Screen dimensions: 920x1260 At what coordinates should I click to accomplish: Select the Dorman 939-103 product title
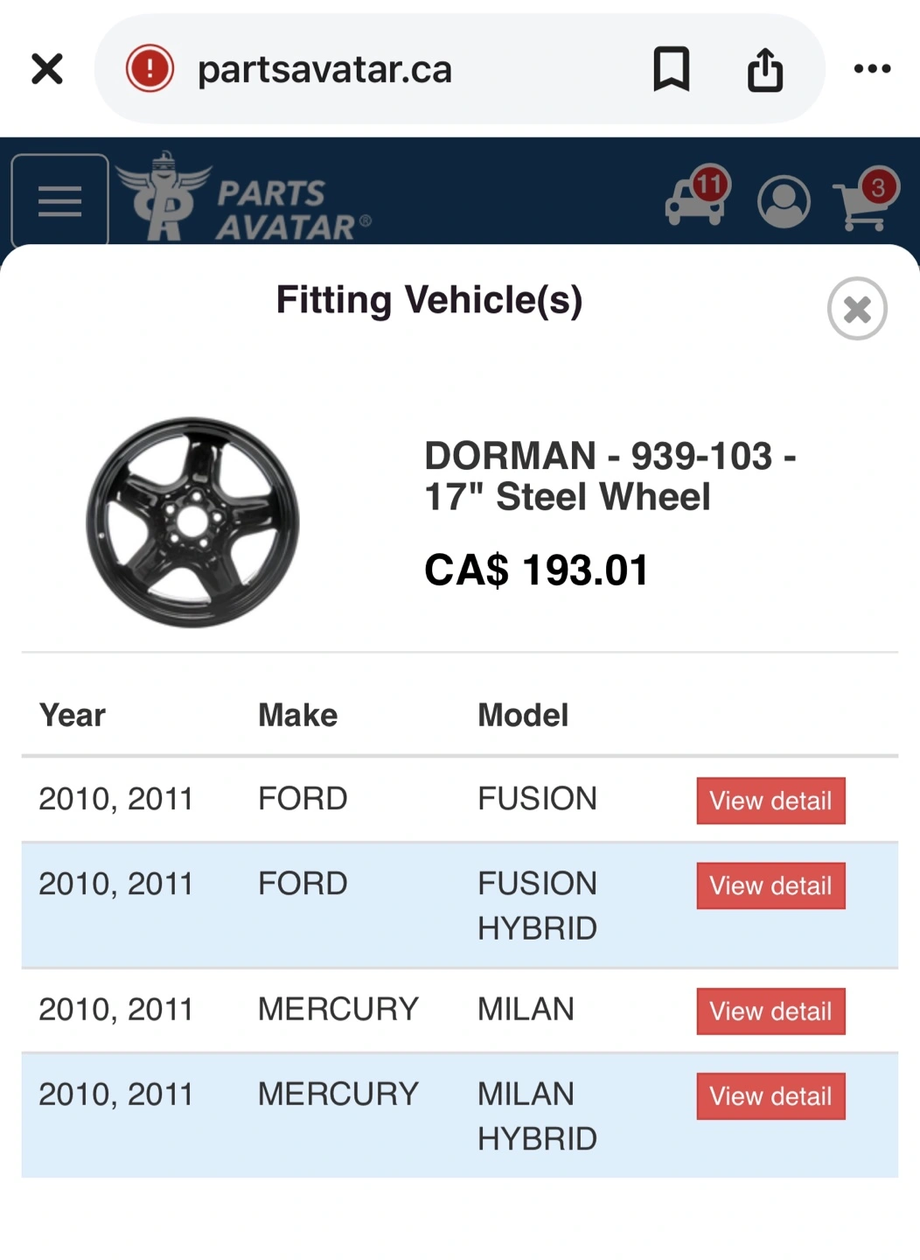click(610, 476)
